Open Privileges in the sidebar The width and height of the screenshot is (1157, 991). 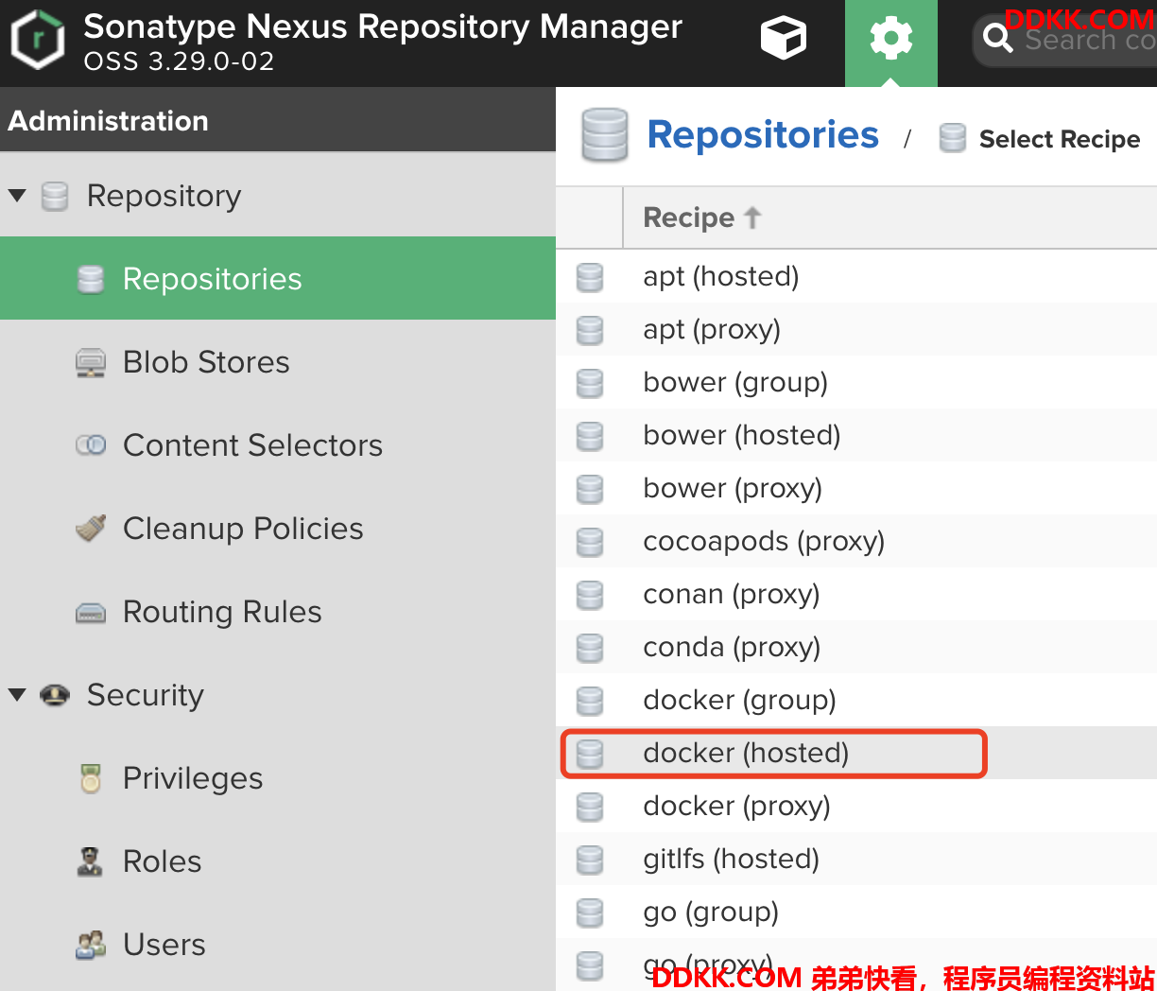pos(278,777)
